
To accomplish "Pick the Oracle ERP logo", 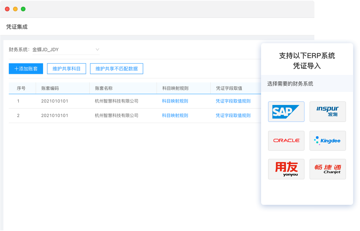I will pyautogui.click(x=286, y=140).
